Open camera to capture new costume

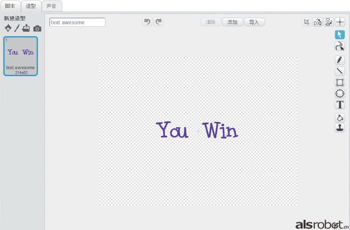[x=37, y=28]
